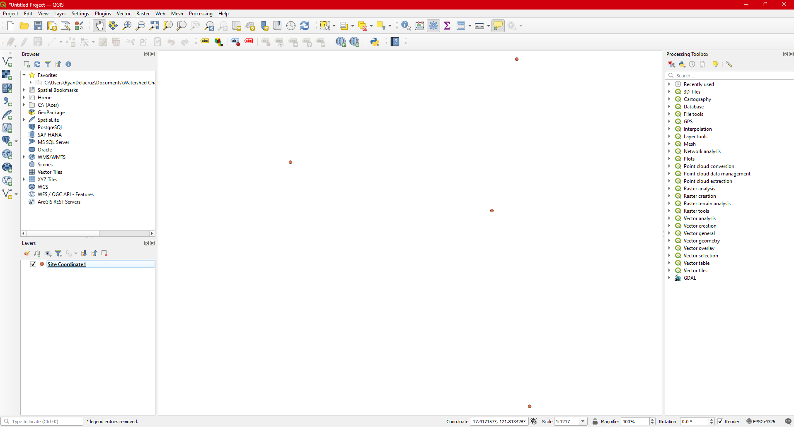Image resolution: width=794 pixels, height=427 pixels.
Task: Click the Refresh map icon
Action: coord(305,26)
